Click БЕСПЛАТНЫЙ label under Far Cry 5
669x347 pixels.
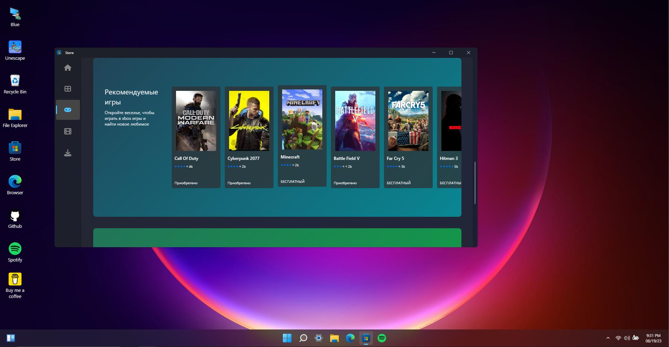pyautogui.click(x=399, y=183)
